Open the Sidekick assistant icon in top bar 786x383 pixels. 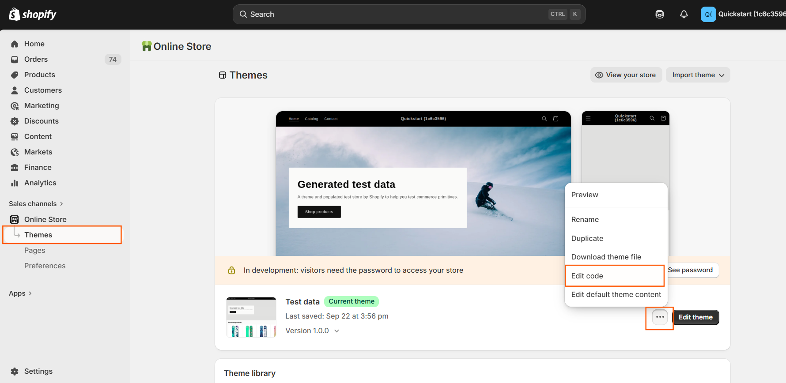(x=659, y=15)
